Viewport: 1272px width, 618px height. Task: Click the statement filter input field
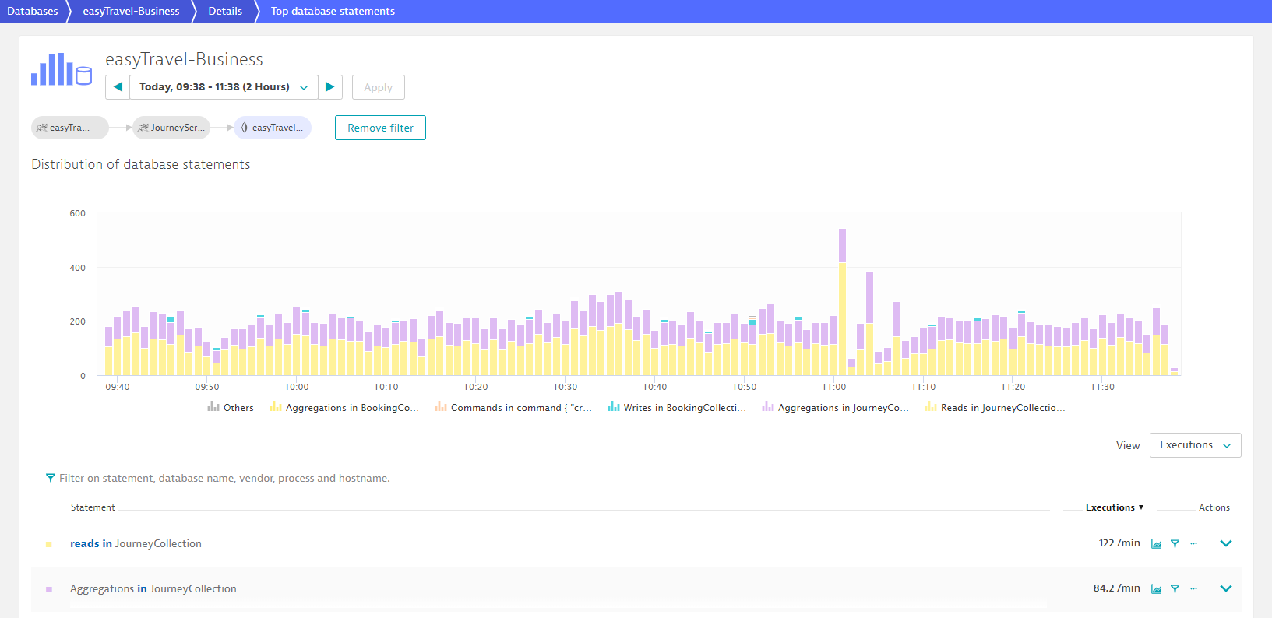224,478
